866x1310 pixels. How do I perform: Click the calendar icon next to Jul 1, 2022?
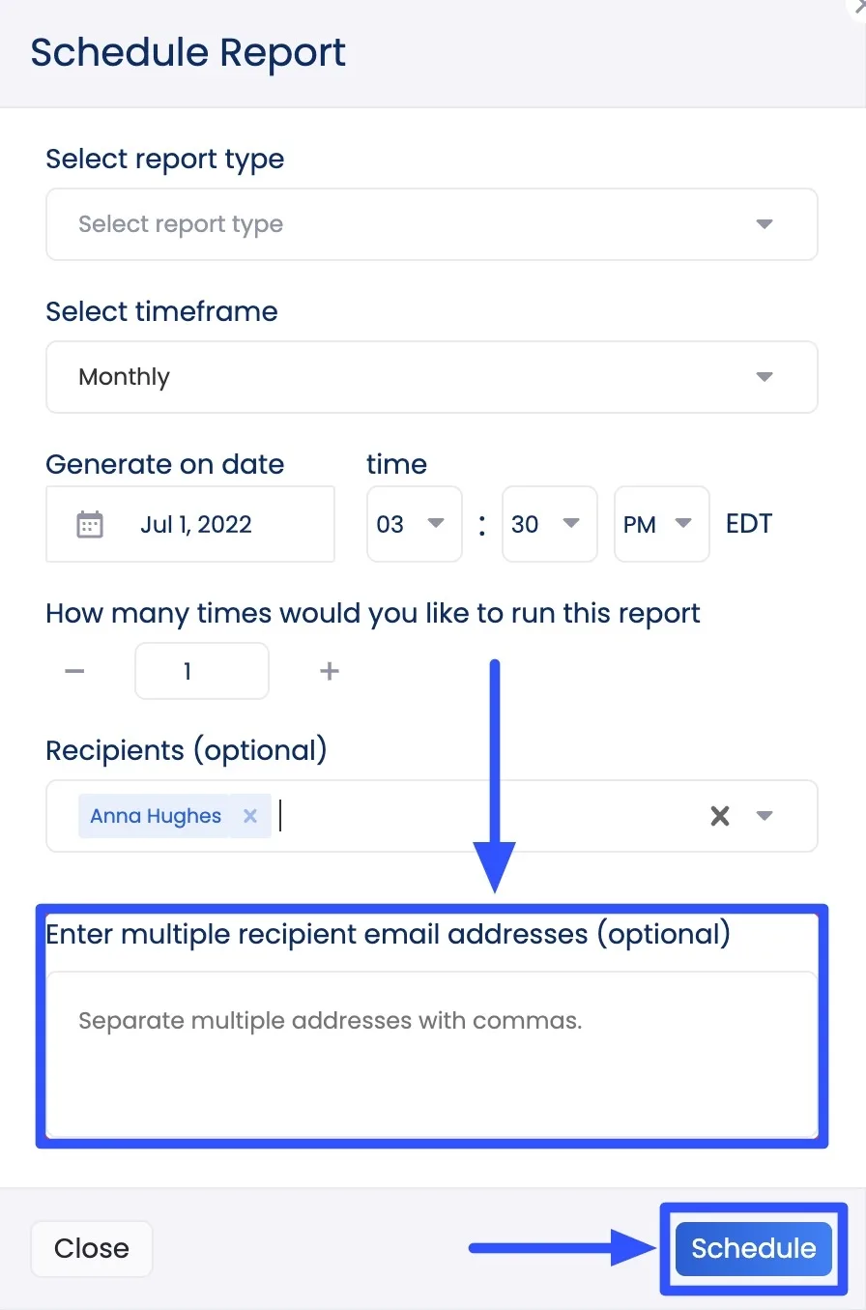tap(89, 523)
